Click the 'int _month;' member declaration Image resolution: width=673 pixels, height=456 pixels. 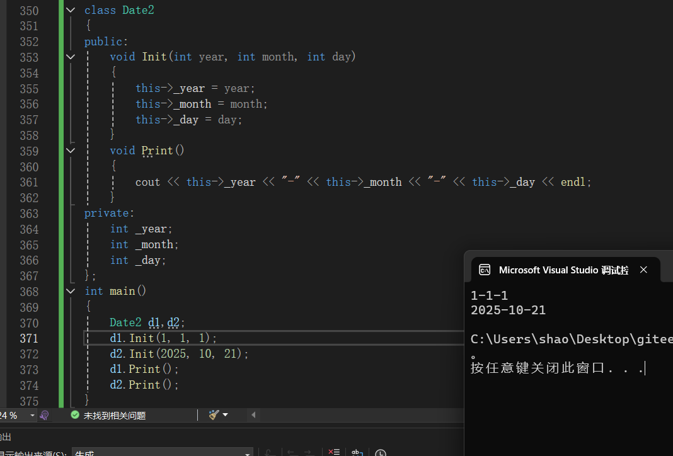[x=144, y=244]
